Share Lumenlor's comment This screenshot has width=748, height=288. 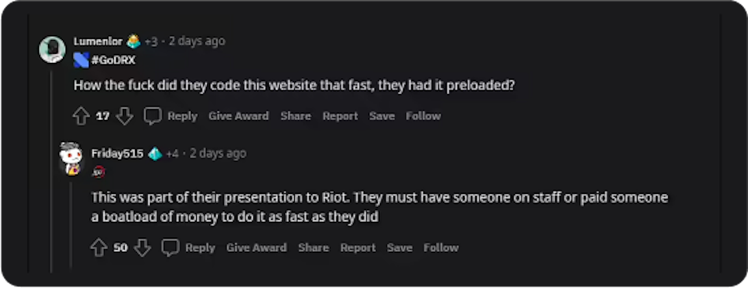(295, 116)
